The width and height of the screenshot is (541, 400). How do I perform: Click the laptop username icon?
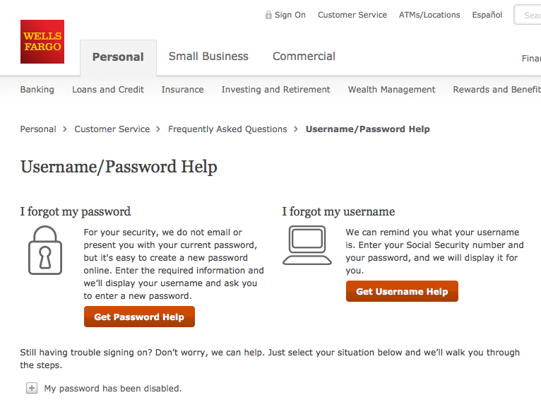click(307, 245)
